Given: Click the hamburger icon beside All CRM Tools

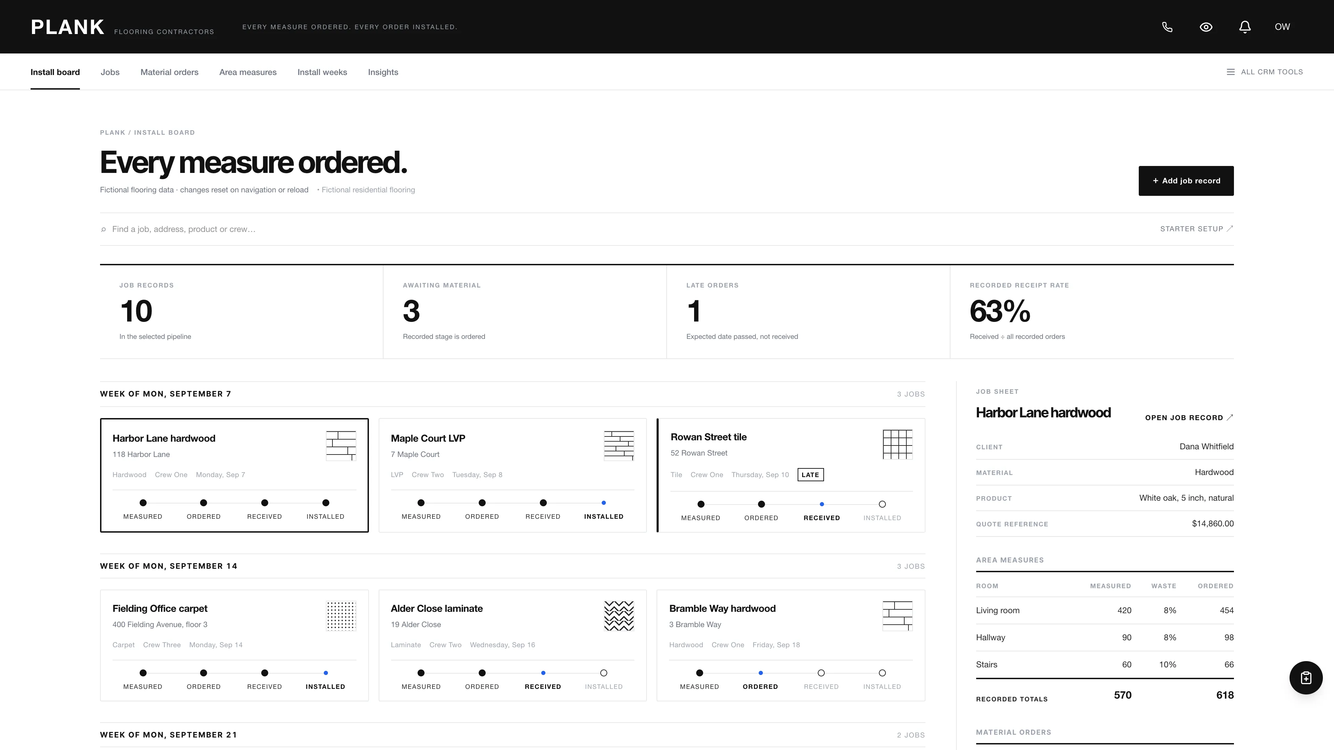Looking at the screenshot, I should 1230,72.
